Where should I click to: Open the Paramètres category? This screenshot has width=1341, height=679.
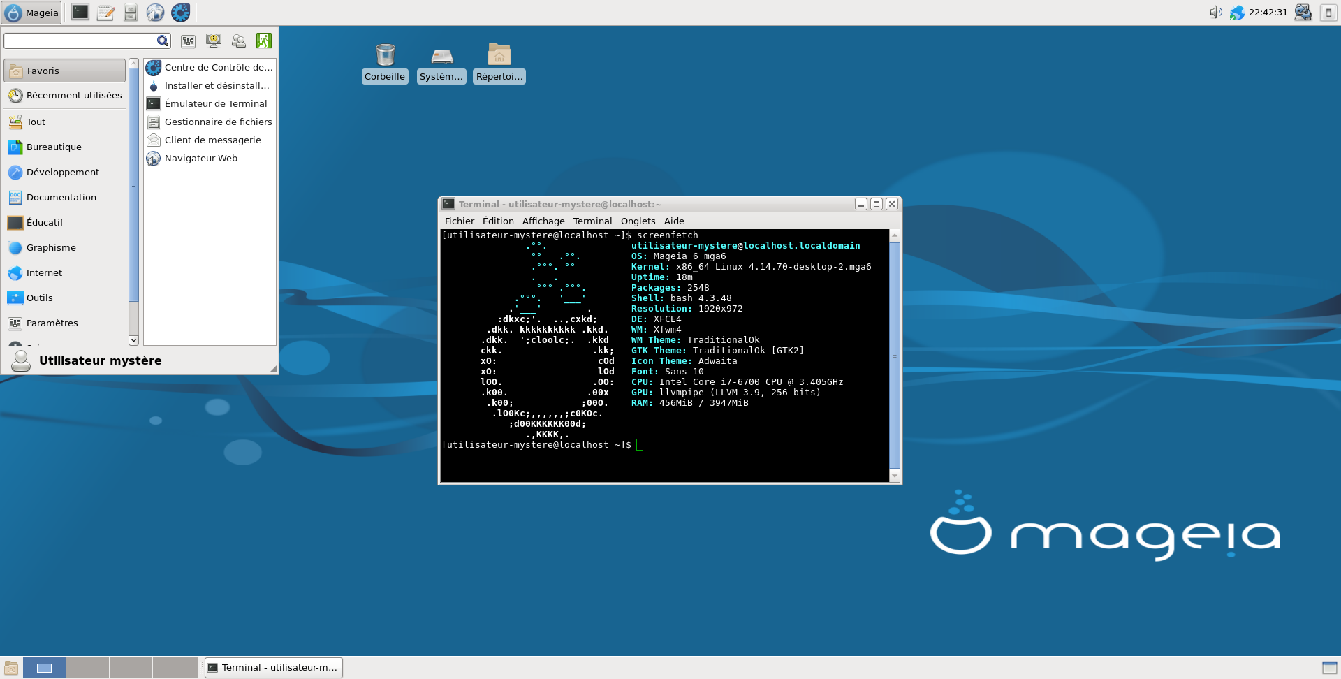(64, 323)
